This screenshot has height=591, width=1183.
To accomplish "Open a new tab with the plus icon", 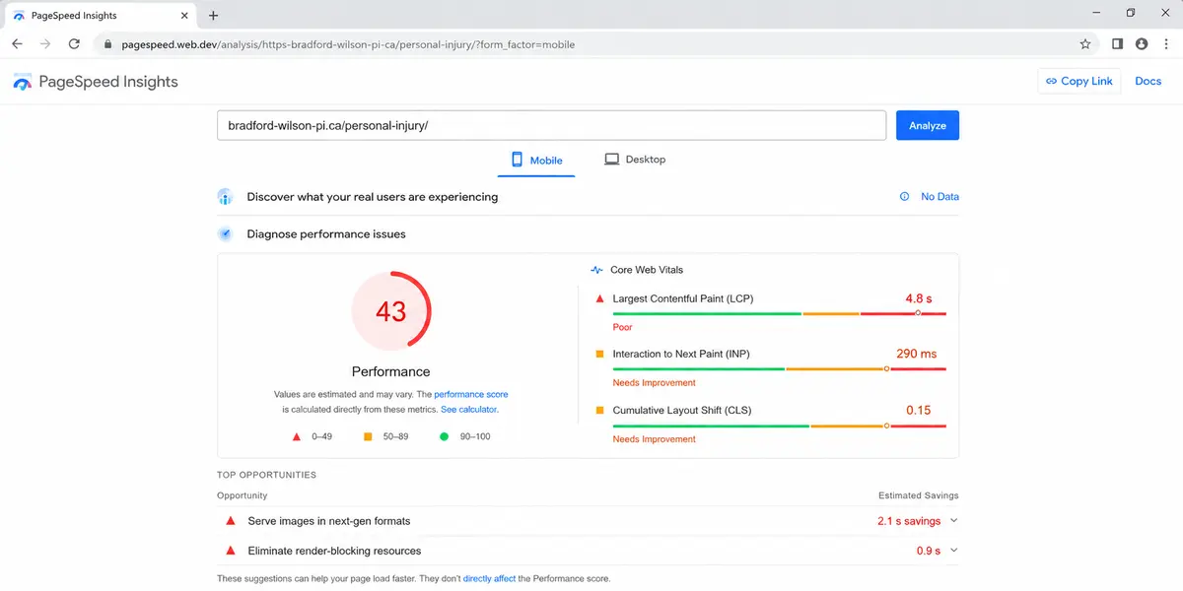I will 213,15.
